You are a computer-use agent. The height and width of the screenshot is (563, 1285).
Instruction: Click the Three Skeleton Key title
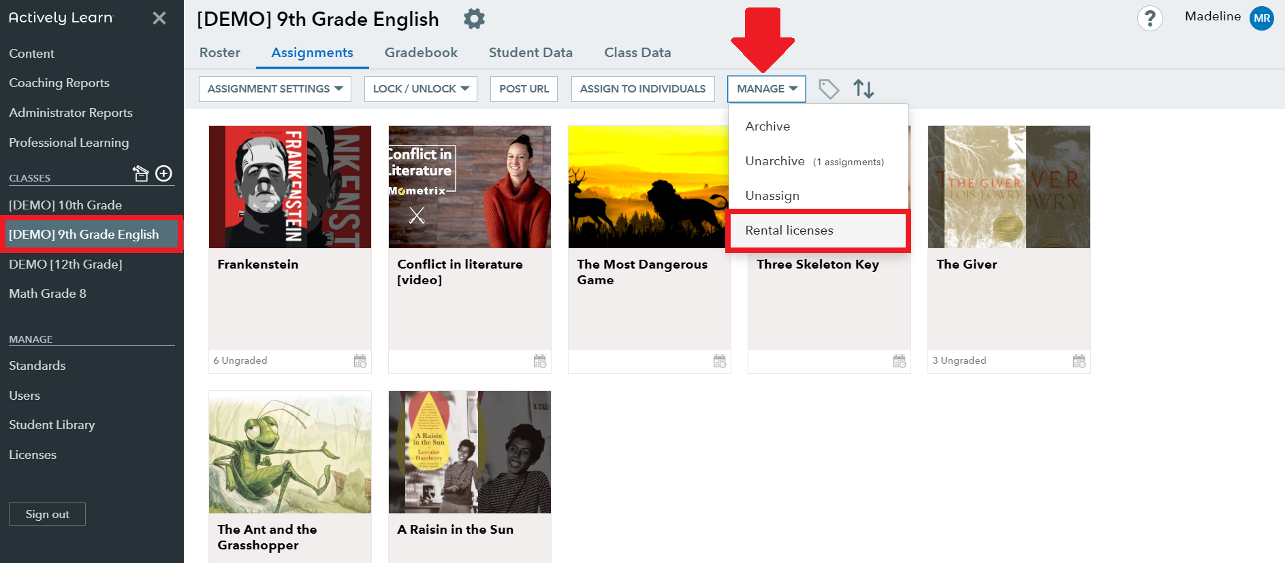818,265
